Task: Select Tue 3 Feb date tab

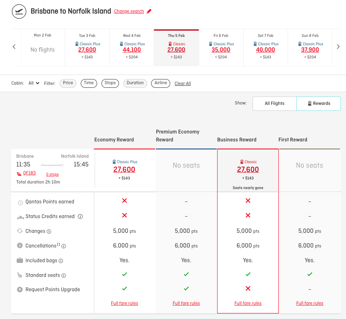Action: pyautogui.click(x=87, y=47)
